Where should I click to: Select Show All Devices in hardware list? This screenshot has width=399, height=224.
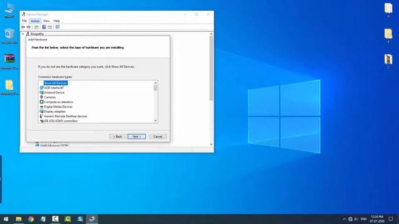pos(55,83)
